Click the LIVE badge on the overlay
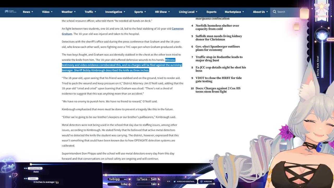Viewport: 334px width, 188px height. 321,16
